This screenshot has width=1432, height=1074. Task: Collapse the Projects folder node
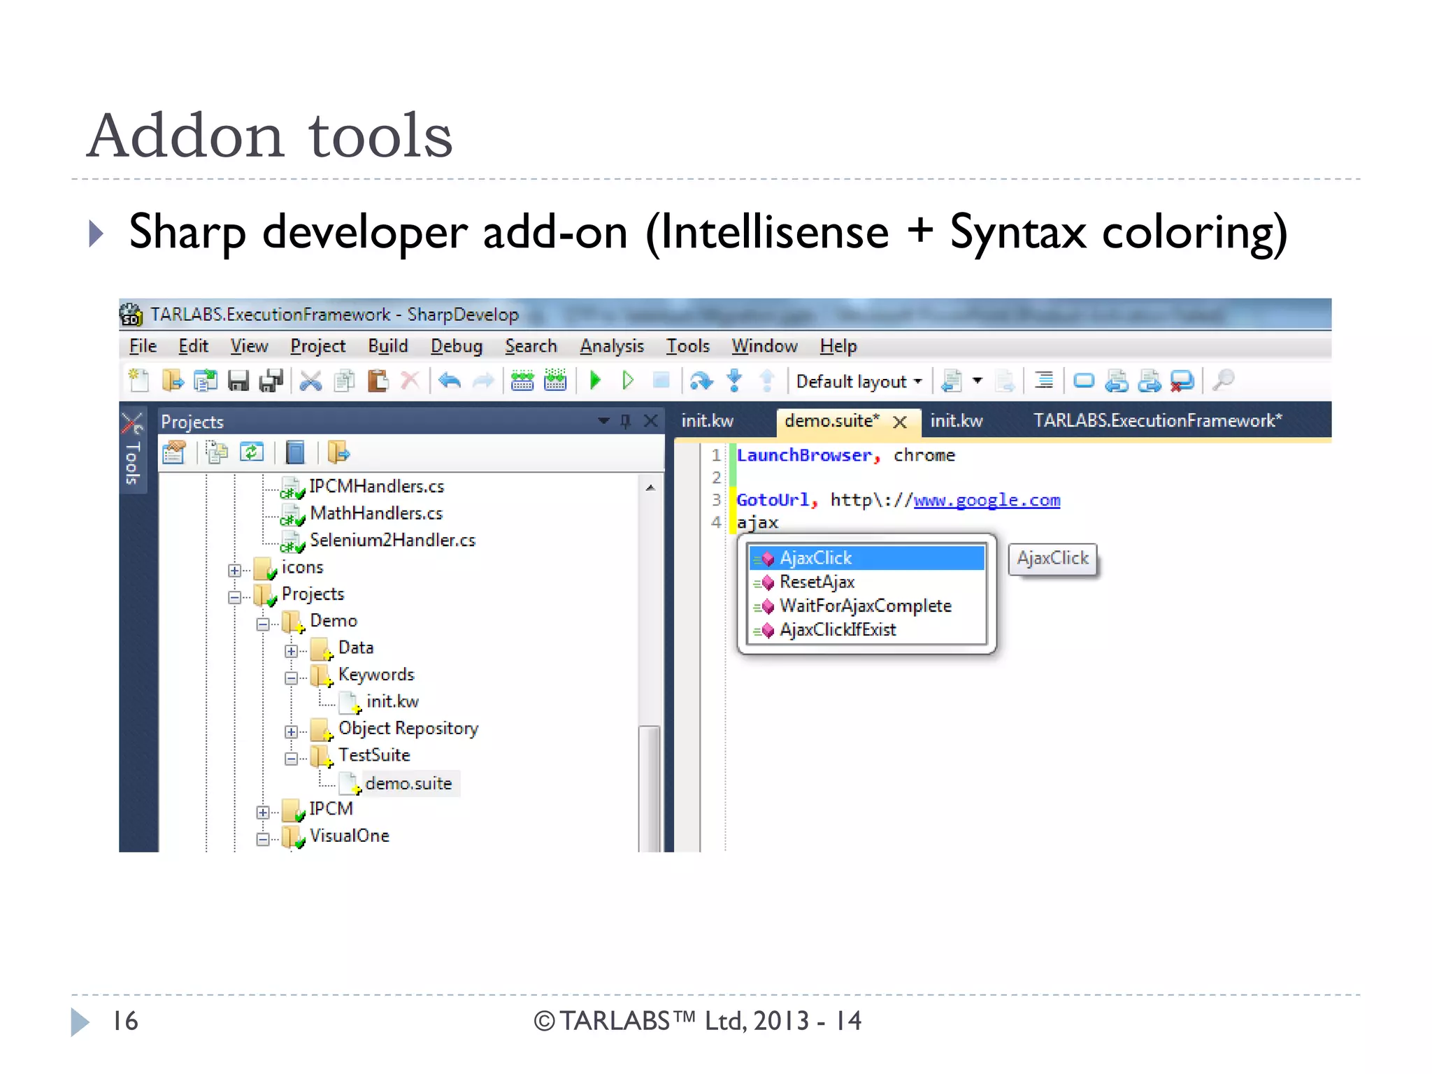pos(235,597)
